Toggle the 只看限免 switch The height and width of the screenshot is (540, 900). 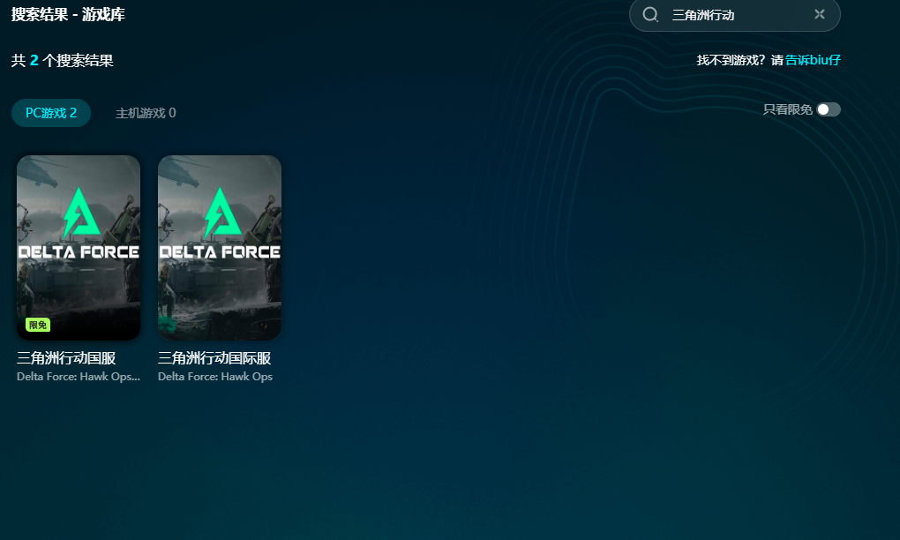coord(829,109)
